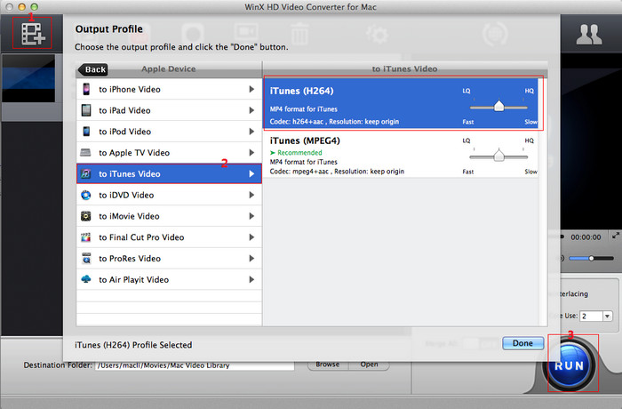Click the Back button
622x409 pixels.
(x=93, y=69)
